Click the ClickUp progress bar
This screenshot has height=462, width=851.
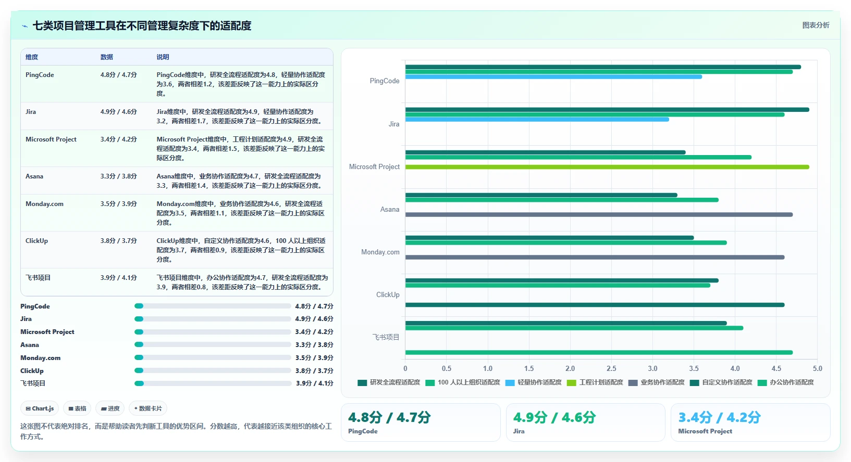(213, 370)
